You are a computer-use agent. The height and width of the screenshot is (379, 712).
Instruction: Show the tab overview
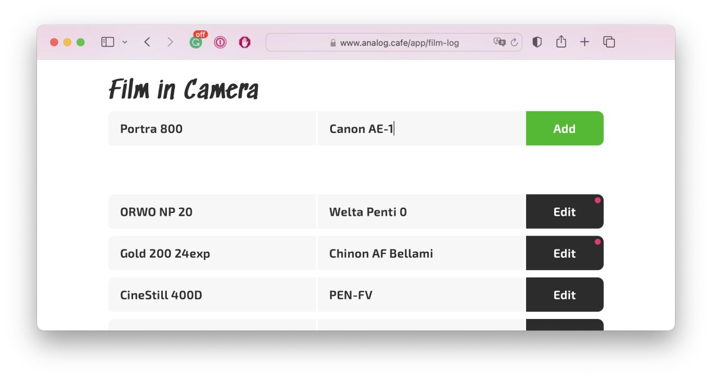coord(609,42)
